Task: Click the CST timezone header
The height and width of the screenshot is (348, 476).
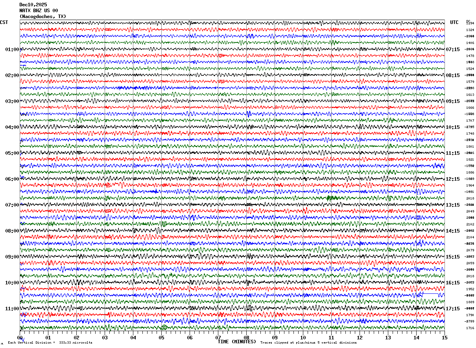Action: [4, 22]
